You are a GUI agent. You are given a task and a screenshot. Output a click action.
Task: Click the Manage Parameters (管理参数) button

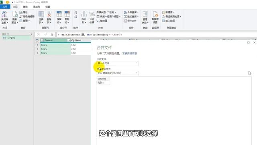pyautogui.click(x=145, y=17)
